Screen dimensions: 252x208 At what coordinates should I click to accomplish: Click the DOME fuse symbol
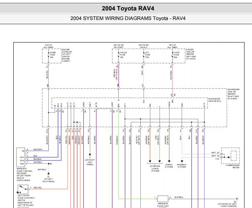click(x=48, y=55)
